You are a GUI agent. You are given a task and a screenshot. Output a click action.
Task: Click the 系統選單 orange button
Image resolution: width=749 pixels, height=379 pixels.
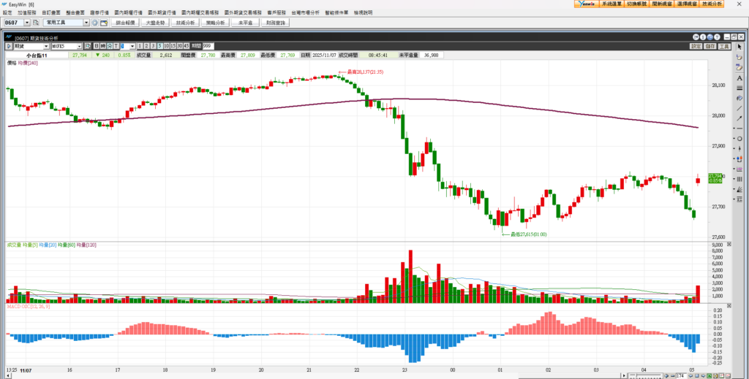[612, 4]
